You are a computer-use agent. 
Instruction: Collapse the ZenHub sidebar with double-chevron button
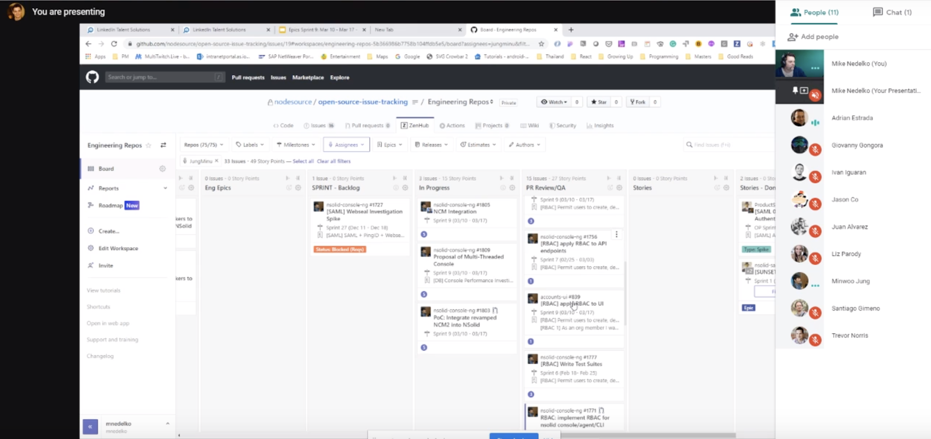(90, 427)
